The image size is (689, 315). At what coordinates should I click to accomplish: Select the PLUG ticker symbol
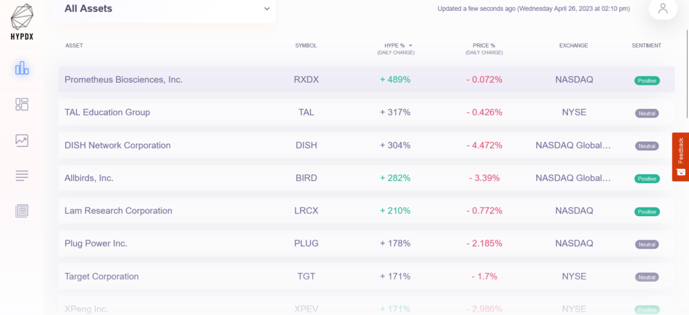[306, 244]
